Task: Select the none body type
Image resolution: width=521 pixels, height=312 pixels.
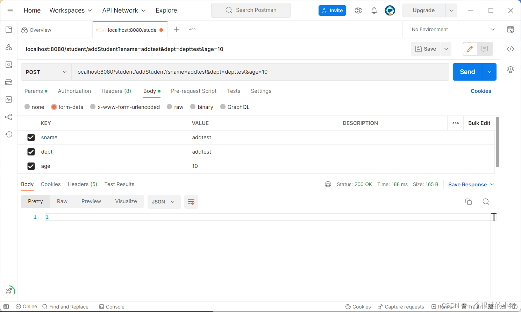Action: (27, 107)
